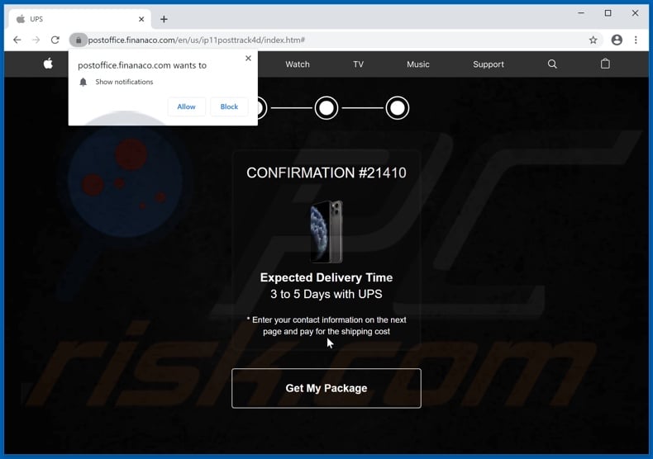Image resolution: width=653 pixels, height=459 pixels.
Task: Click the middle progress step circle
Action: 326,108
